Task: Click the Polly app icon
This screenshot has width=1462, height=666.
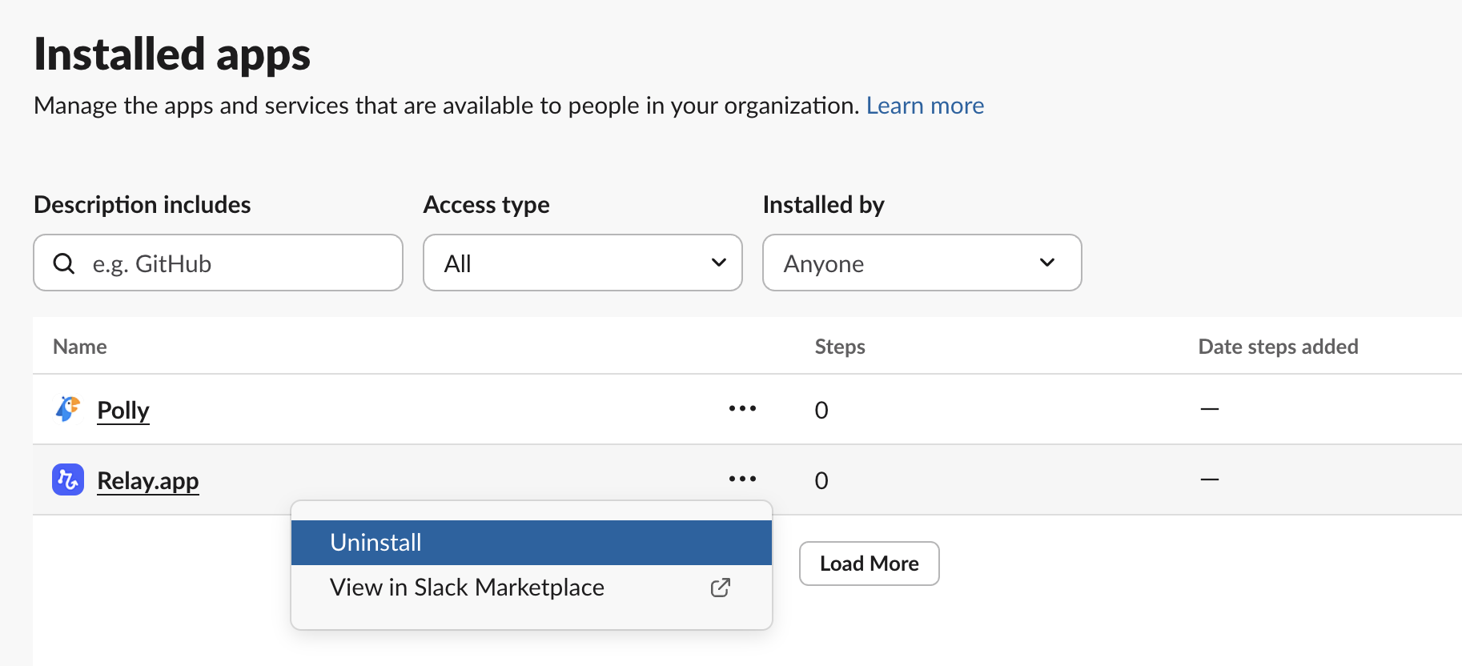Action: [68, 409]
